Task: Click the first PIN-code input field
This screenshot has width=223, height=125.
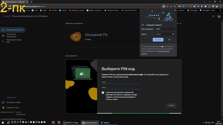Action: (121, 82)
